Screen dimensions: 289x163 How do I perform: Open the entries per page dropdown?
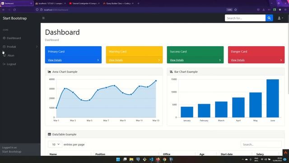[55, 144]
